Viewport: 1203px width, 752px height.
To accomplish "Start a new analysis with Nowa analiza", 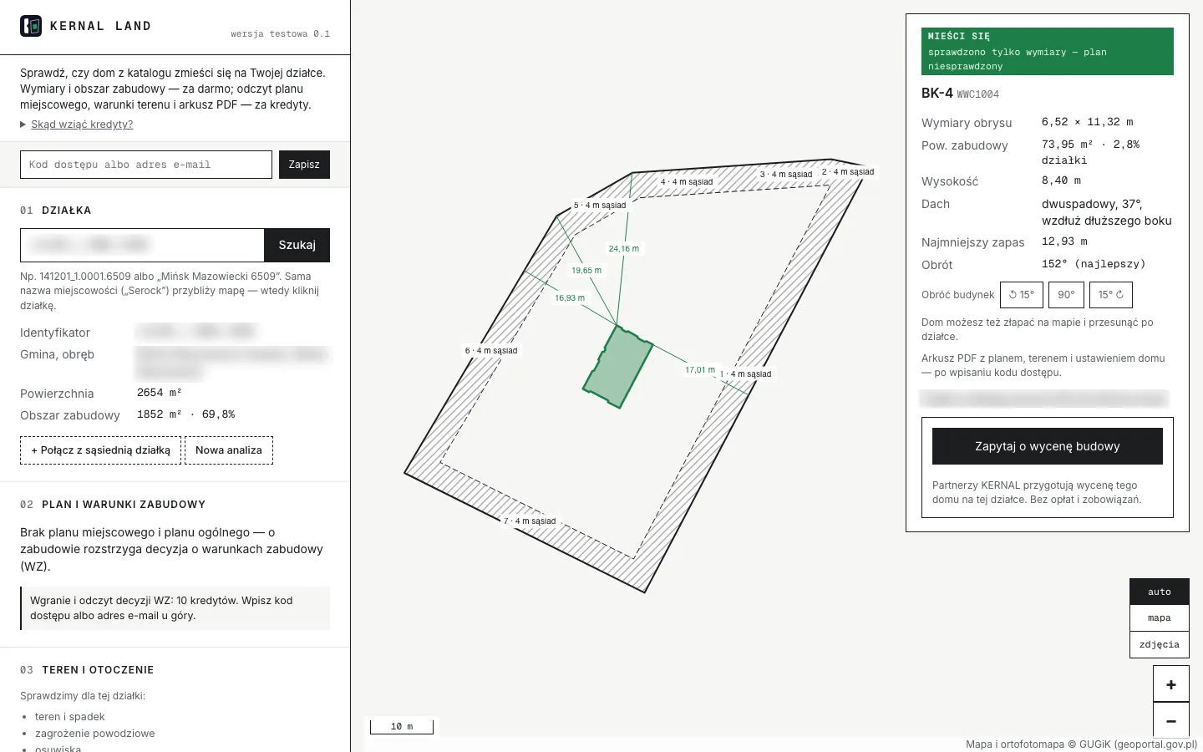I will 229,450.
